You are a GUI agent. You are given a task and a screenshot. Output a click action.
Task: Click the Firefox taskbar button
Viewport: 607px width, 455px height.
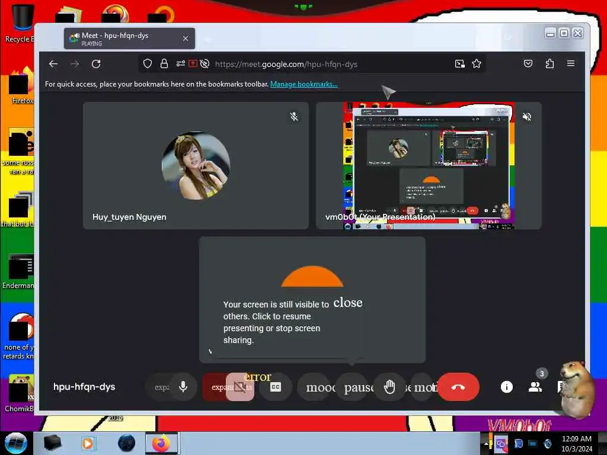[161, 443]
